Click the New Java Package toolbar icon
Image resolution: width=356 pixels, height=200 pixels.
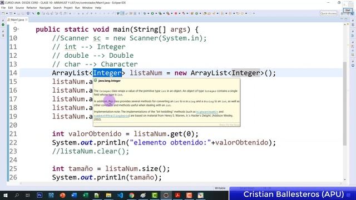click(192, 13)
